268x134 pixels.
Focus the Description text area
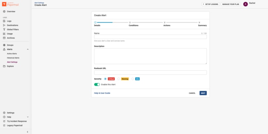click(x=150, y=56)
